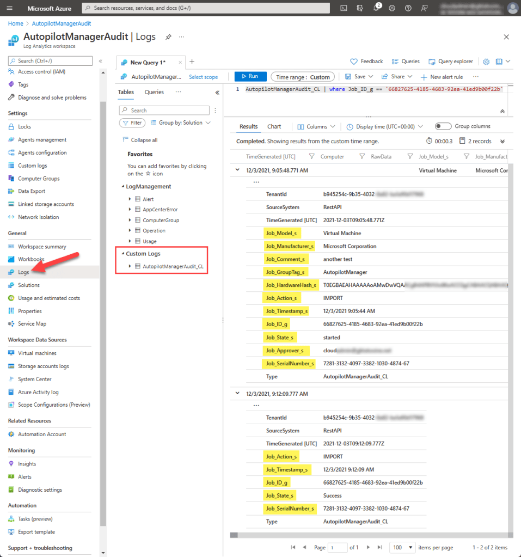This screenshot has width=521, height=557.
Task: Switch to the Chart tab
Action: 274,126
